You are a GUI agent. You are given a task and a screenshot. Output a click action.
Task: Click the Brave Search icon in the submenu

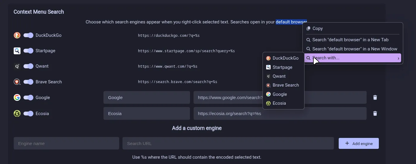268,85
